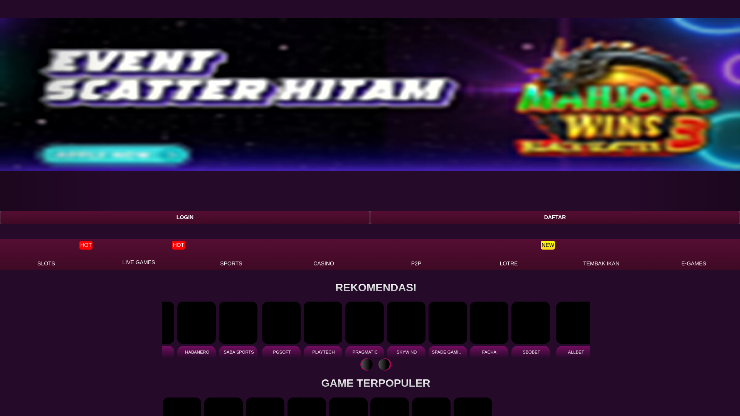The width and height of the screenshot is (740, 416).
Task: Open the P2P category
Action: coord(416,254)
